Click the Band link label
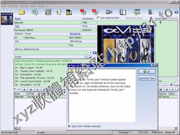The width and height of the screenshot is (180, 135). [x=18, y=19]
